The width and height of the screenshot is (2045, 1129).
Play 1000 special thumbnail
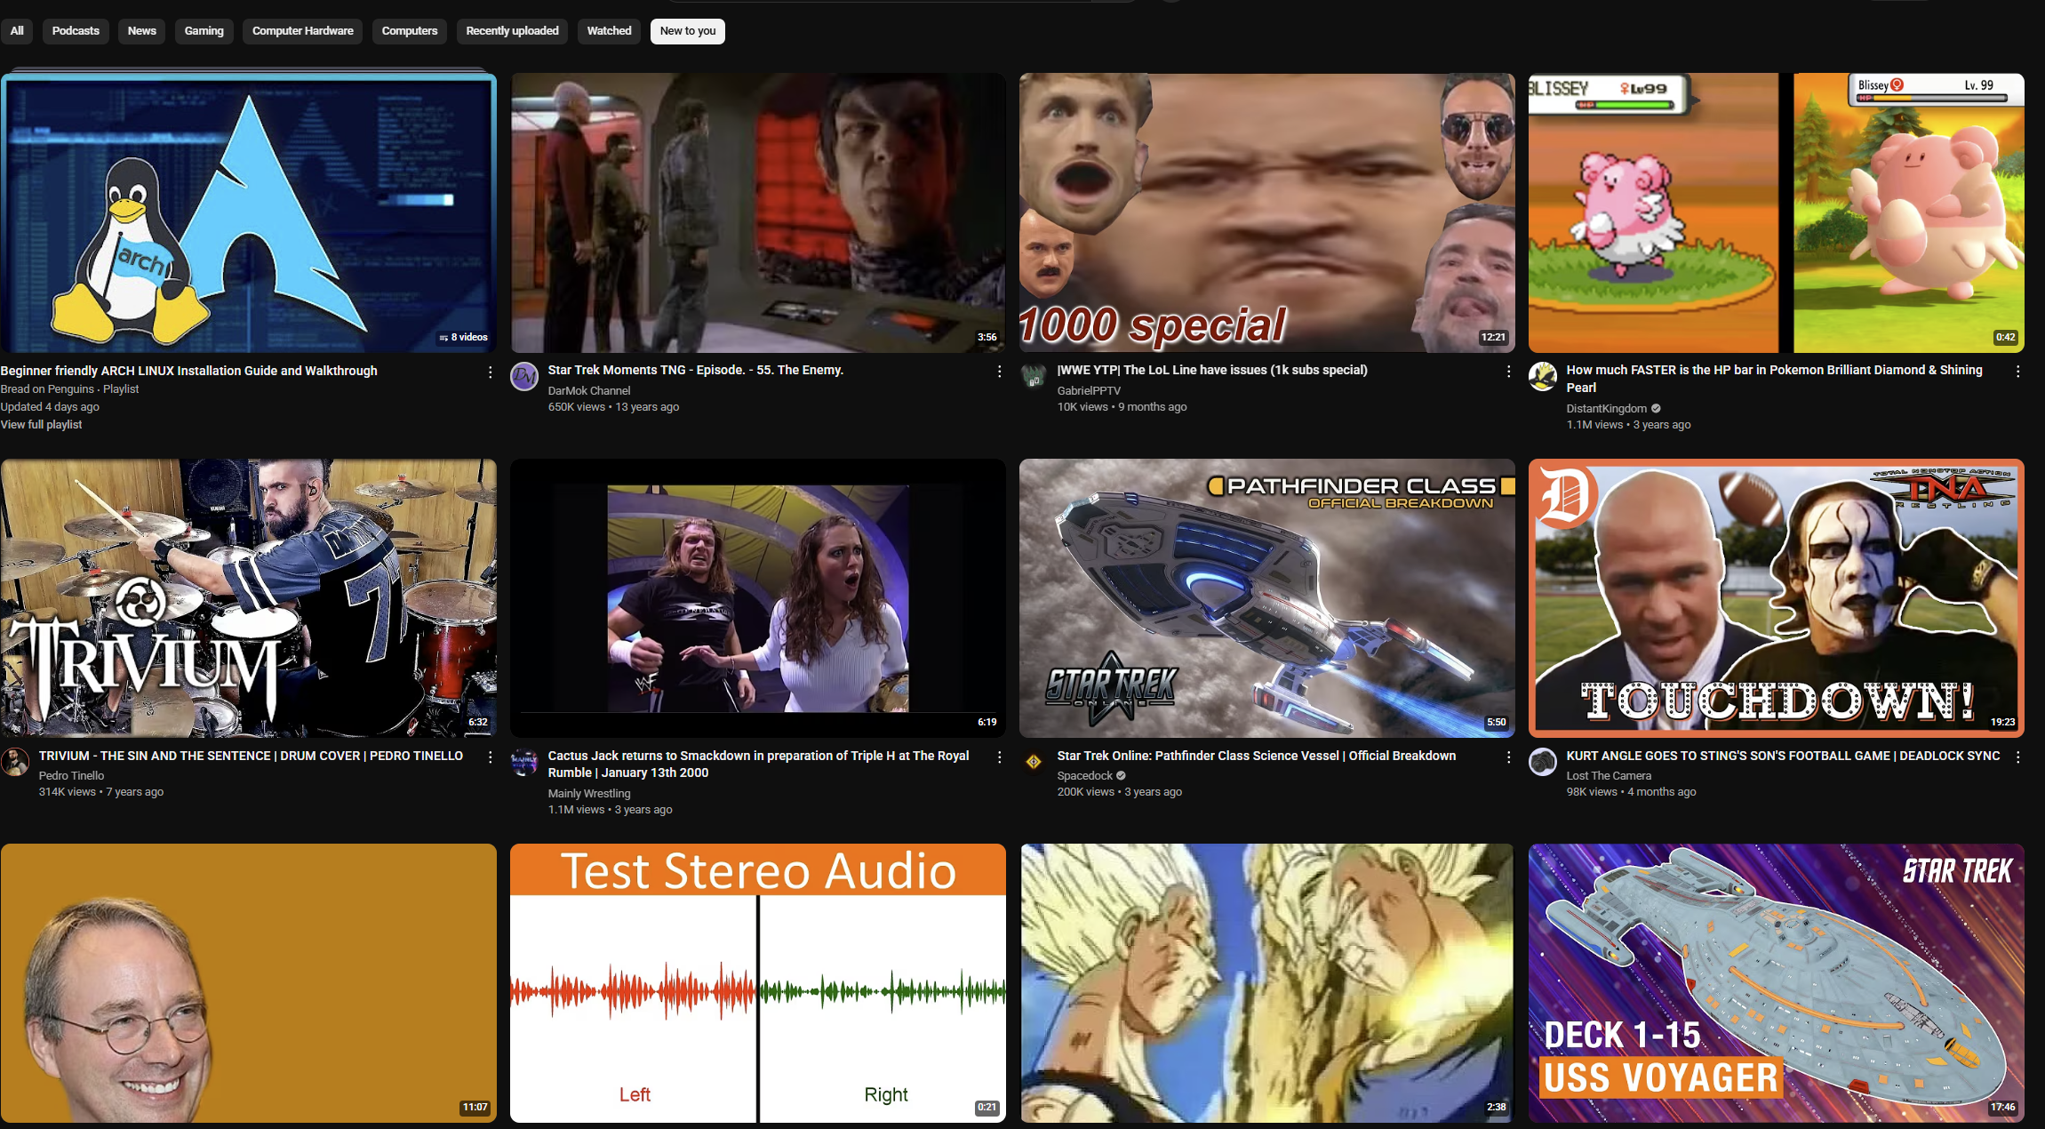[x=1267, y=213]
